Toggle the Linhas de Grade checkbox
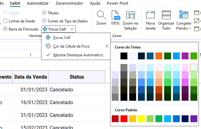 coord(5,21)
